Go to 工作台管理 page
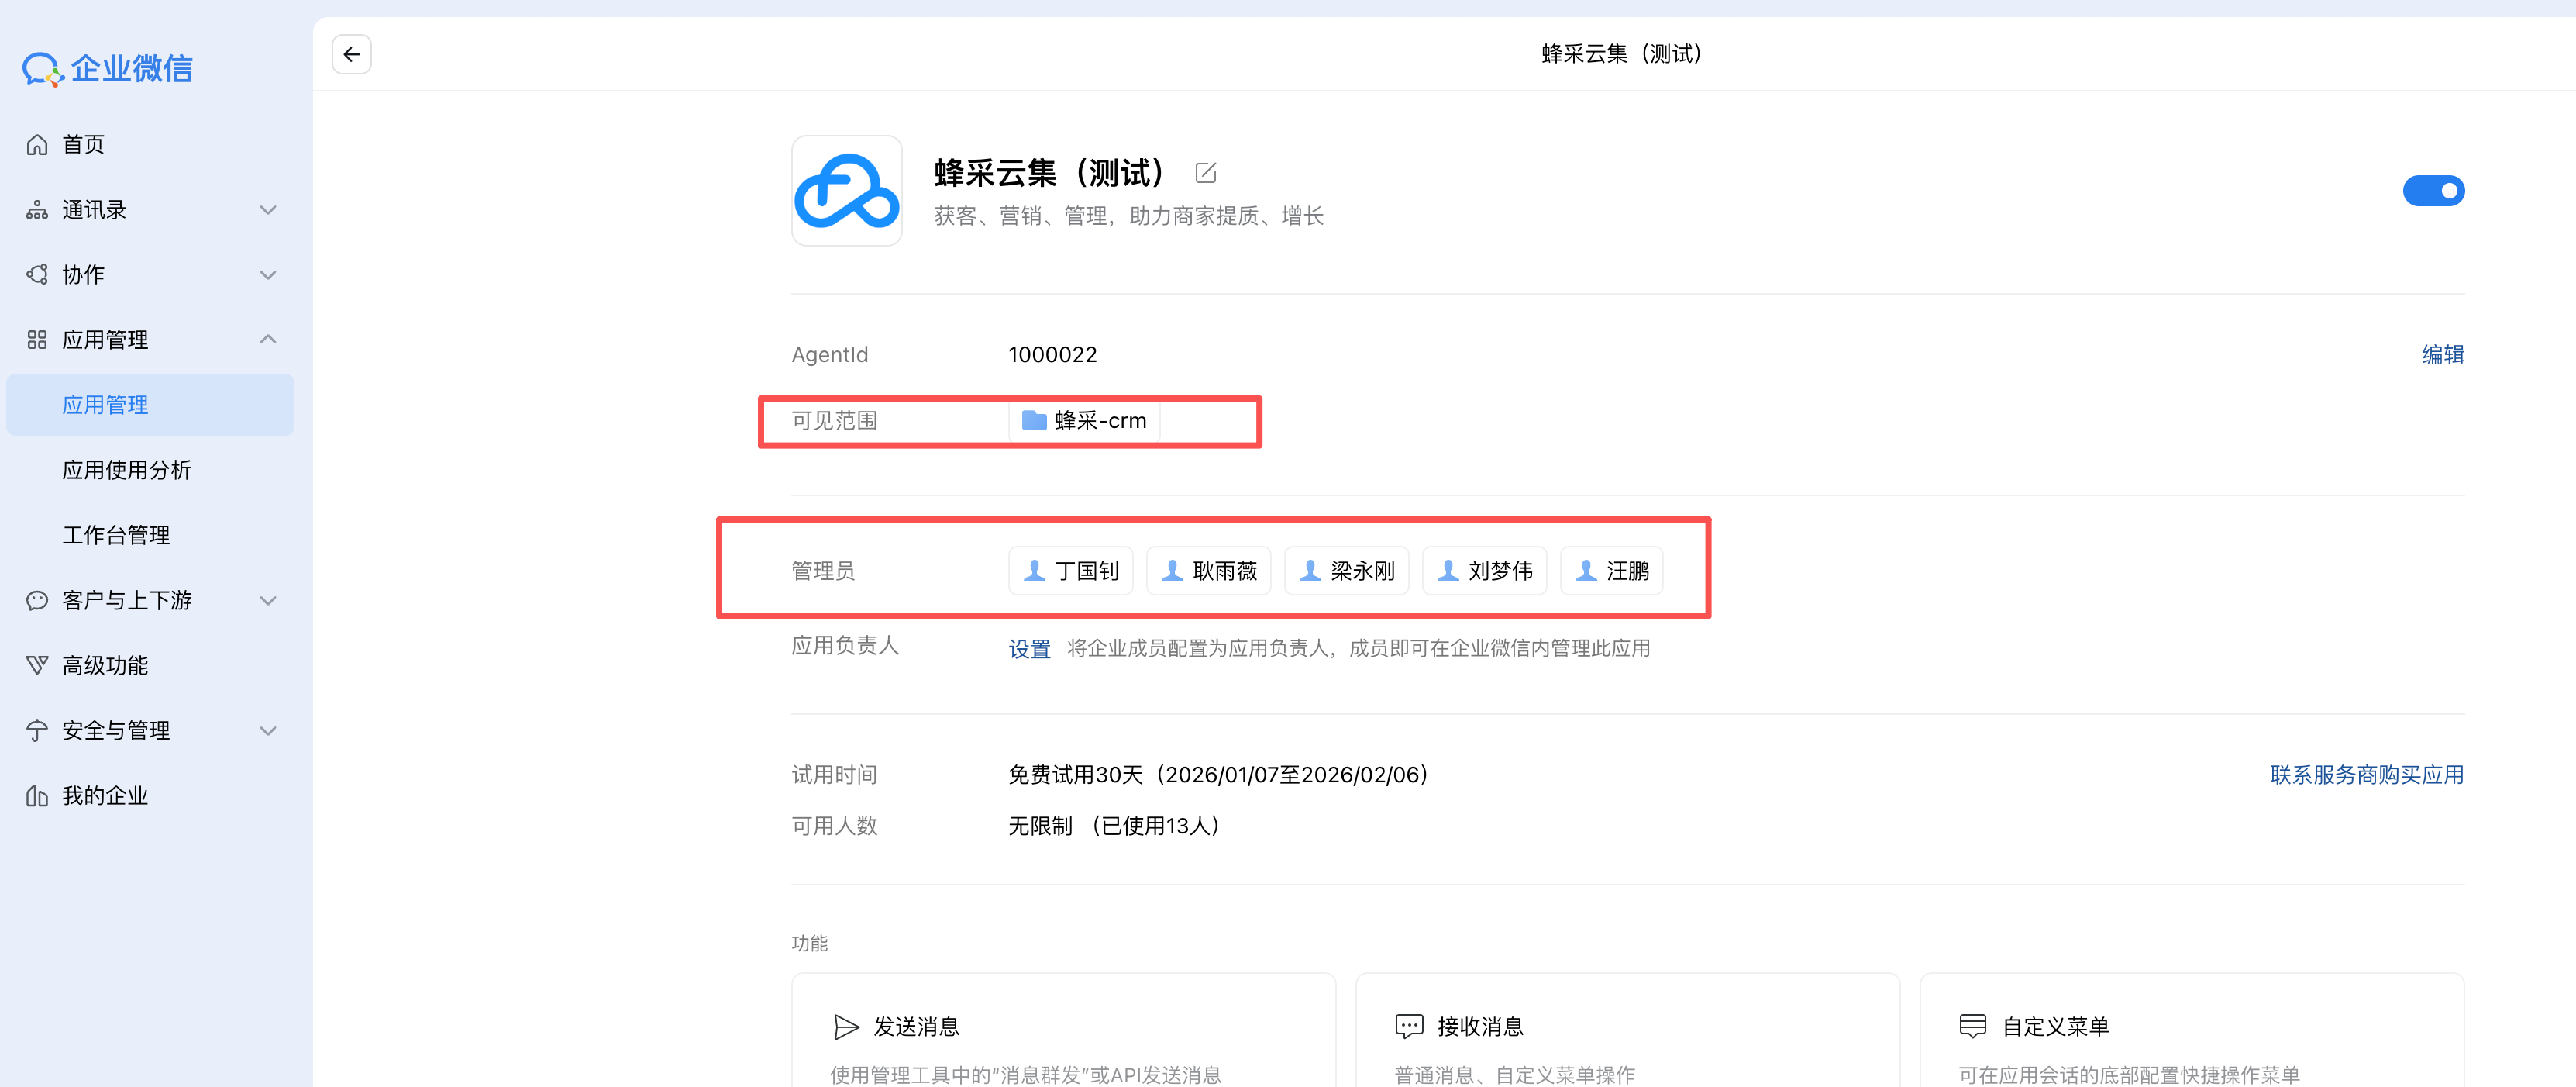The height and width of the screenshot is (1087, 2576). pyautogui.click(x=116, y=535)
